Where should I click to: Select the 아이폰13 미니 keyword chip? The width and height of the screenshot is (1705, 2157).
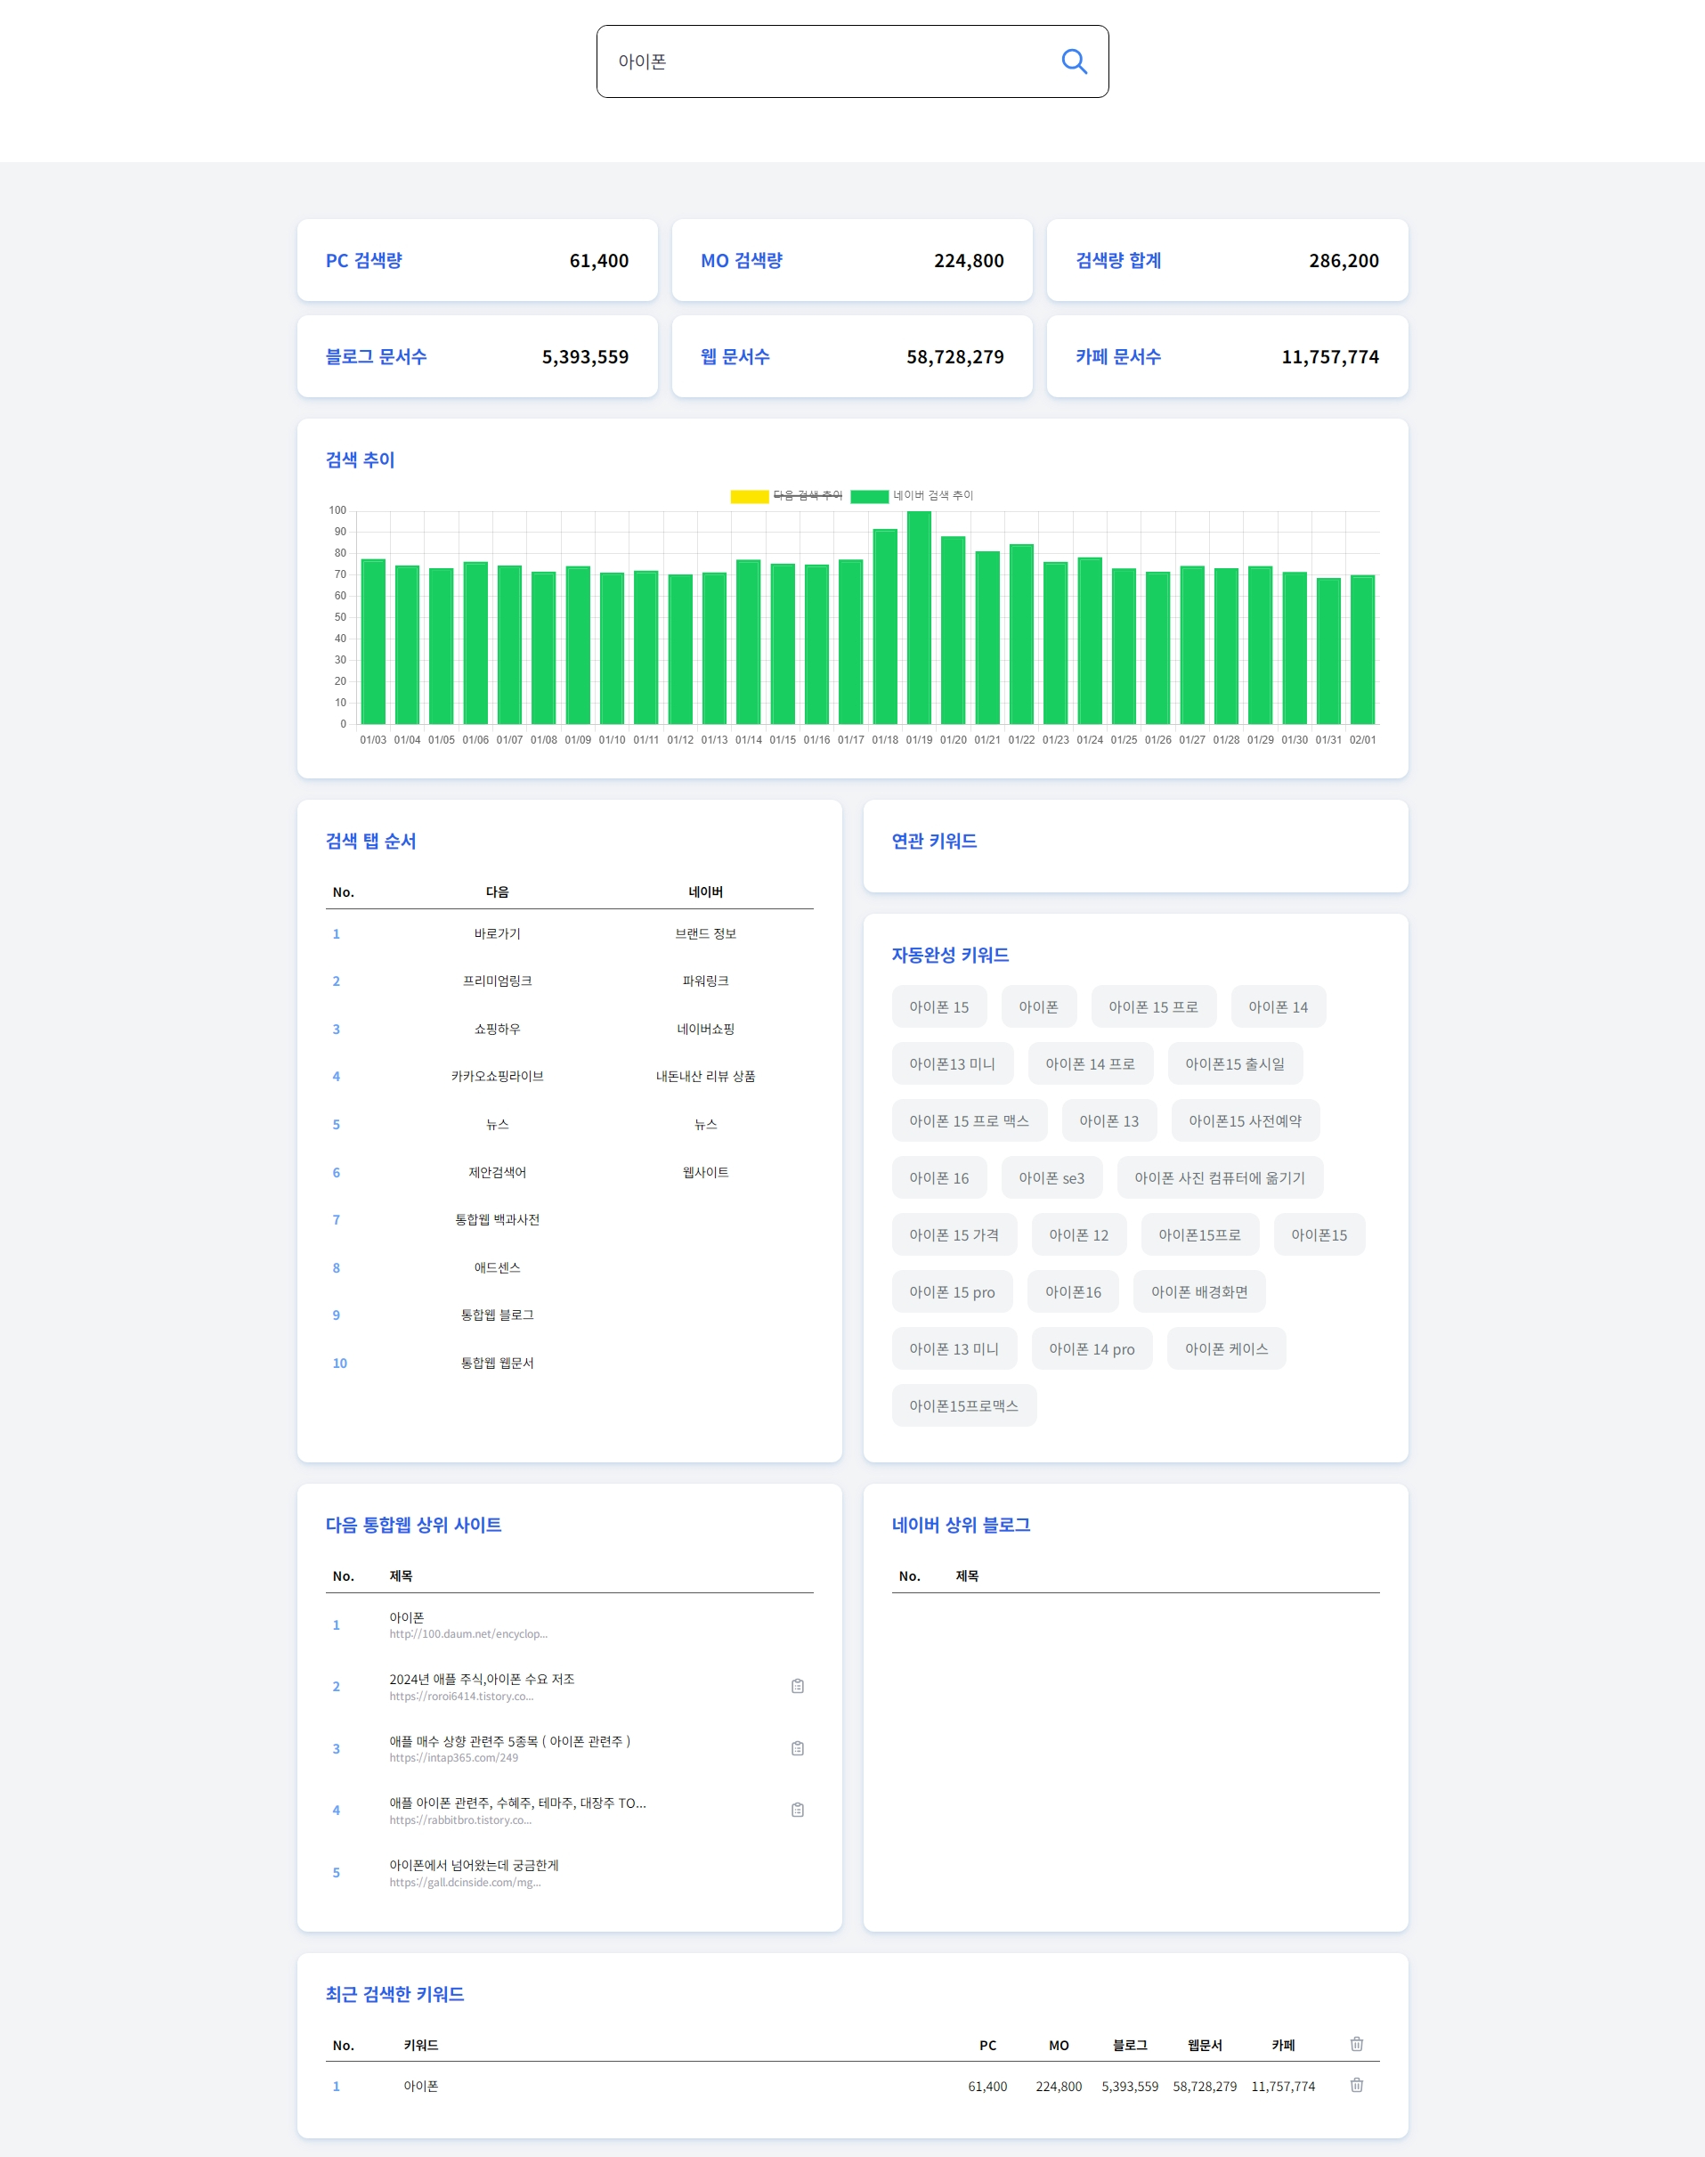point(953,1063)
